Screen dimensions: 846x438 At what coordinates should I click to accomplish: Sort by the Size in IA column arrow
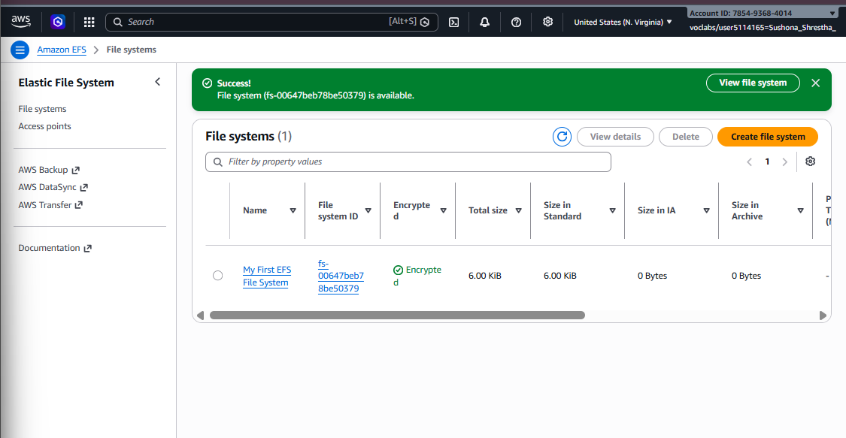tap(706, 210)
